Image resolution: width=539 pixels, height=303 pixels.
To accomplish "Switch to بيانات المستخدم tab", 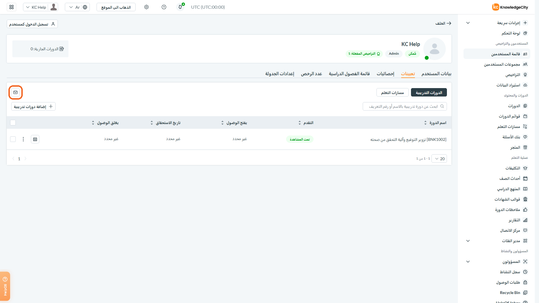I will [437, 74].
